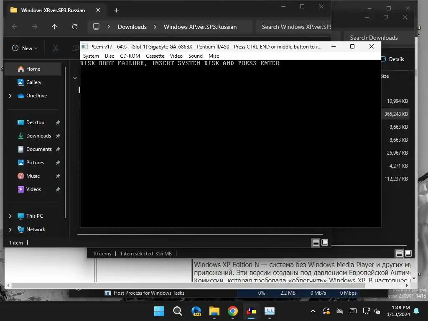The image size is (428, 321).
Task: Switch back Explorer to thumbnails view
Action: 408,253
